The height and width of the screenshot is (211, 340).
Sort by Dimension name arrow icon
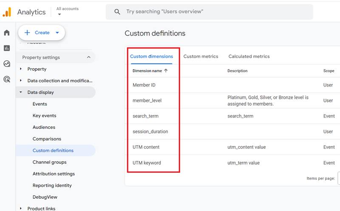click(166, 71)
